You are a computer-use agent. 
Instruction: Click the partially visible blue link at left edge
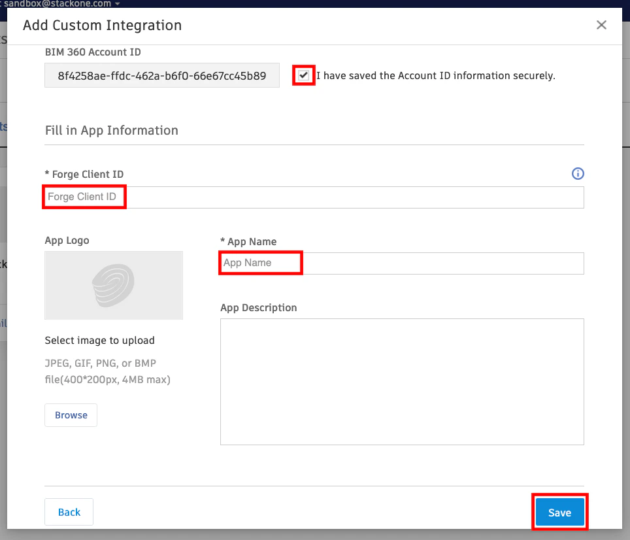3,324
